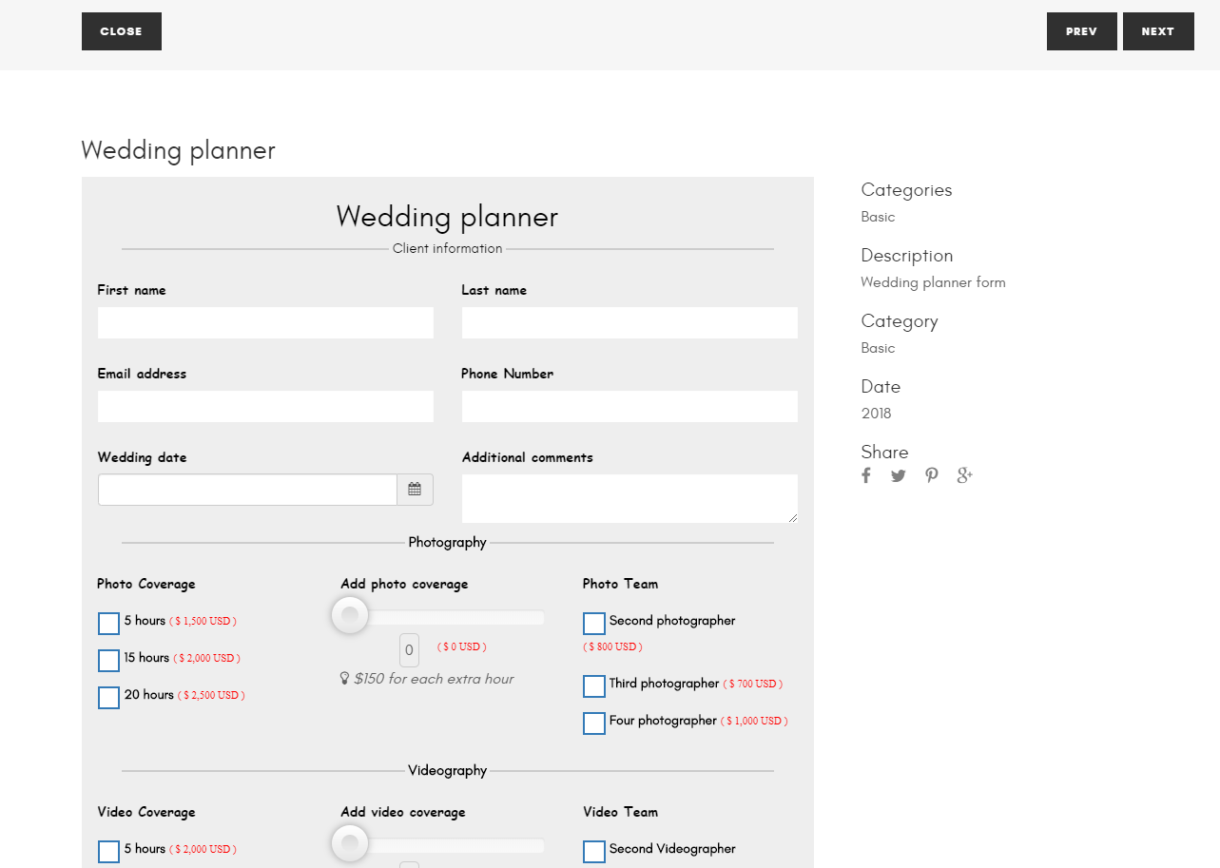Screen dimensions: 1220x868
Task: Go to the PREV item
Action: pyautogui.click(x=1081, y=31)
